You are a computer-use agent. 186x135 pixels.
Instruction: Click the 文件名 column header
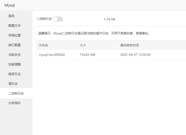(43, 45)
